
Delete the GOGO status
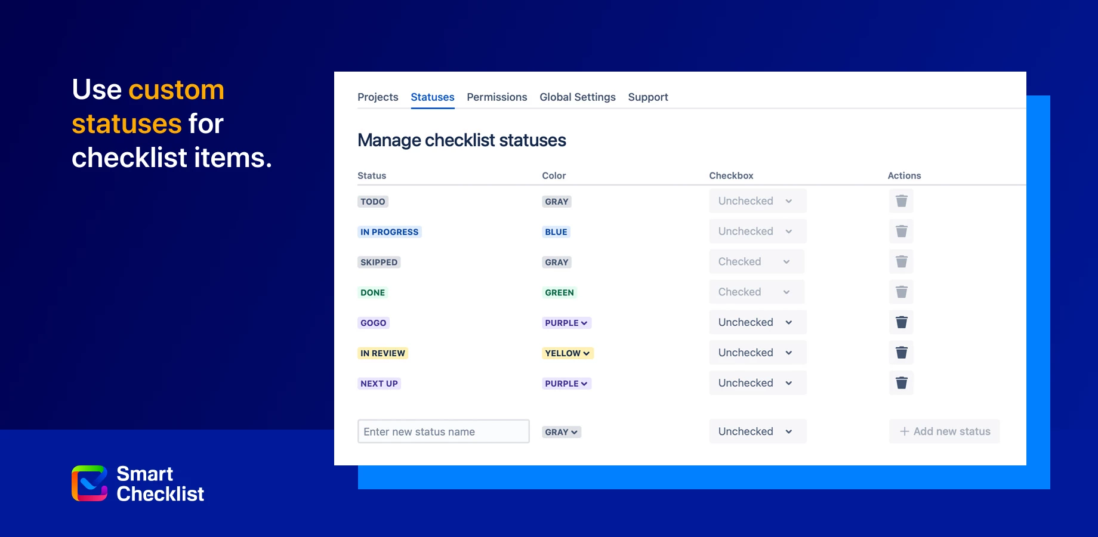pos(901,322)
